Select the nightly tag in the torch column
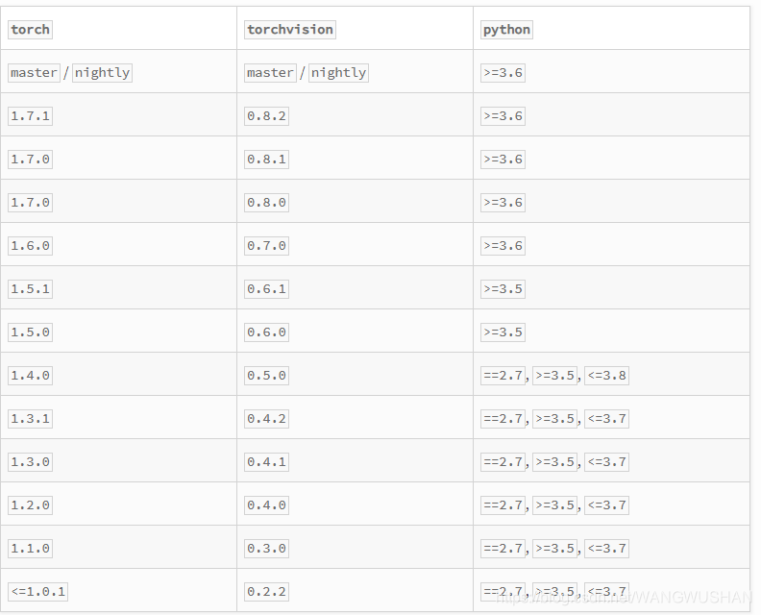The width and height of the screenshot is (761, 615). (x=102, y=73)
